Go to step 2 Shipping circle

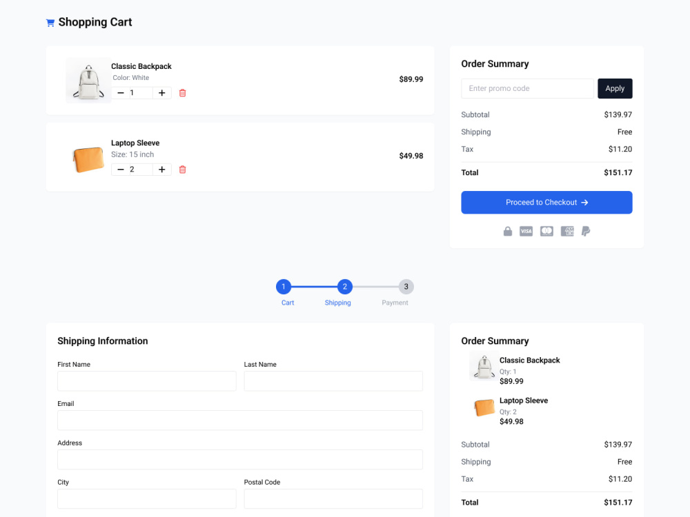point(344,287)
